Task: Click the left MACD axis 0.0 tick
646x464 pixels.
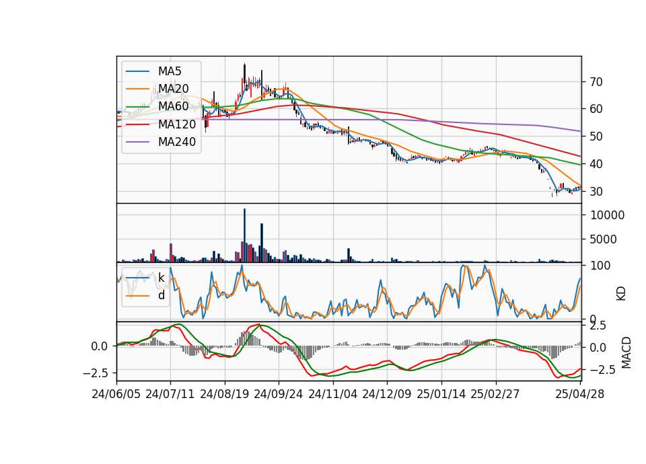Action: click(100, 346)
